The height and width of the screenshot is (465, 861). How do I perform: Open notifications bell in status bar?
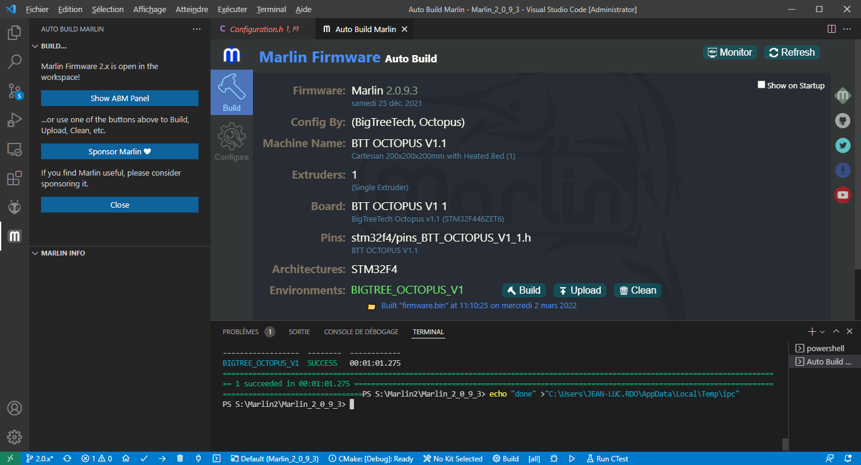[x=848, y=459]
